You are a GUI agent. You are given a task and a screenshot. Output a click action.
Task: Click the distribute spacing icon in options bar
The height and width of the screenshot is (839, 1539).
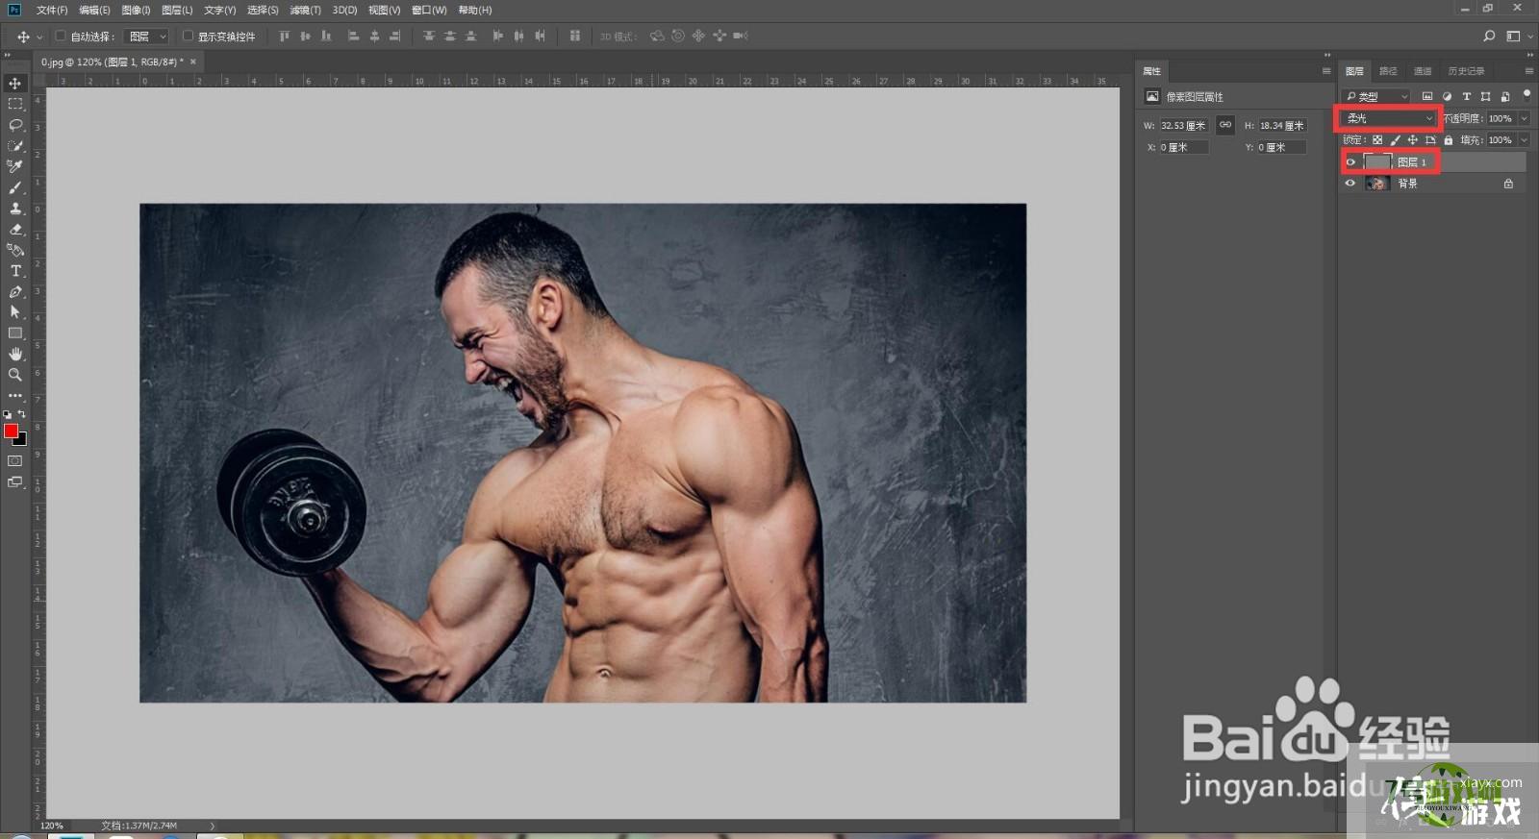[x=574, y=36]
